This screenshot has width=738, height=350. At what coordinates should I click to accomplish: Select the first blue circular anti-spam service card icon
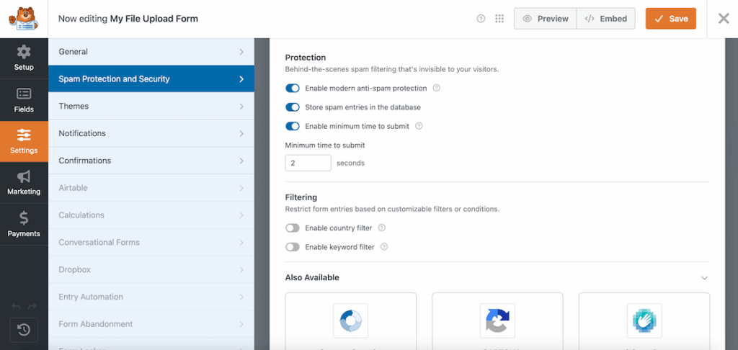(351, 320)
